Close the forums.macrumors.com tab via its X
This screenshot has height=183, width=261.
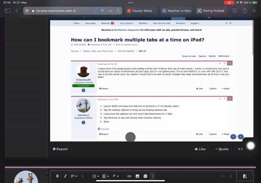pyautogui.click(x=27, y=11)
